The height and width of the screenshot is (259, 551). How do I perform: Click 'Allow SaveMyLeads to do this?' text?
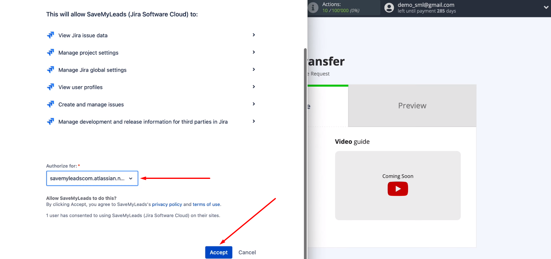(x=81, y=198)
